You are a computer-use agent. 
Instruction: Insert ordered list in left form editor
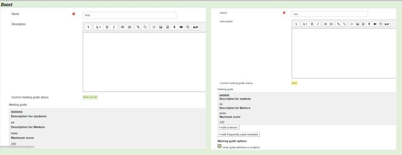(129, 27)
